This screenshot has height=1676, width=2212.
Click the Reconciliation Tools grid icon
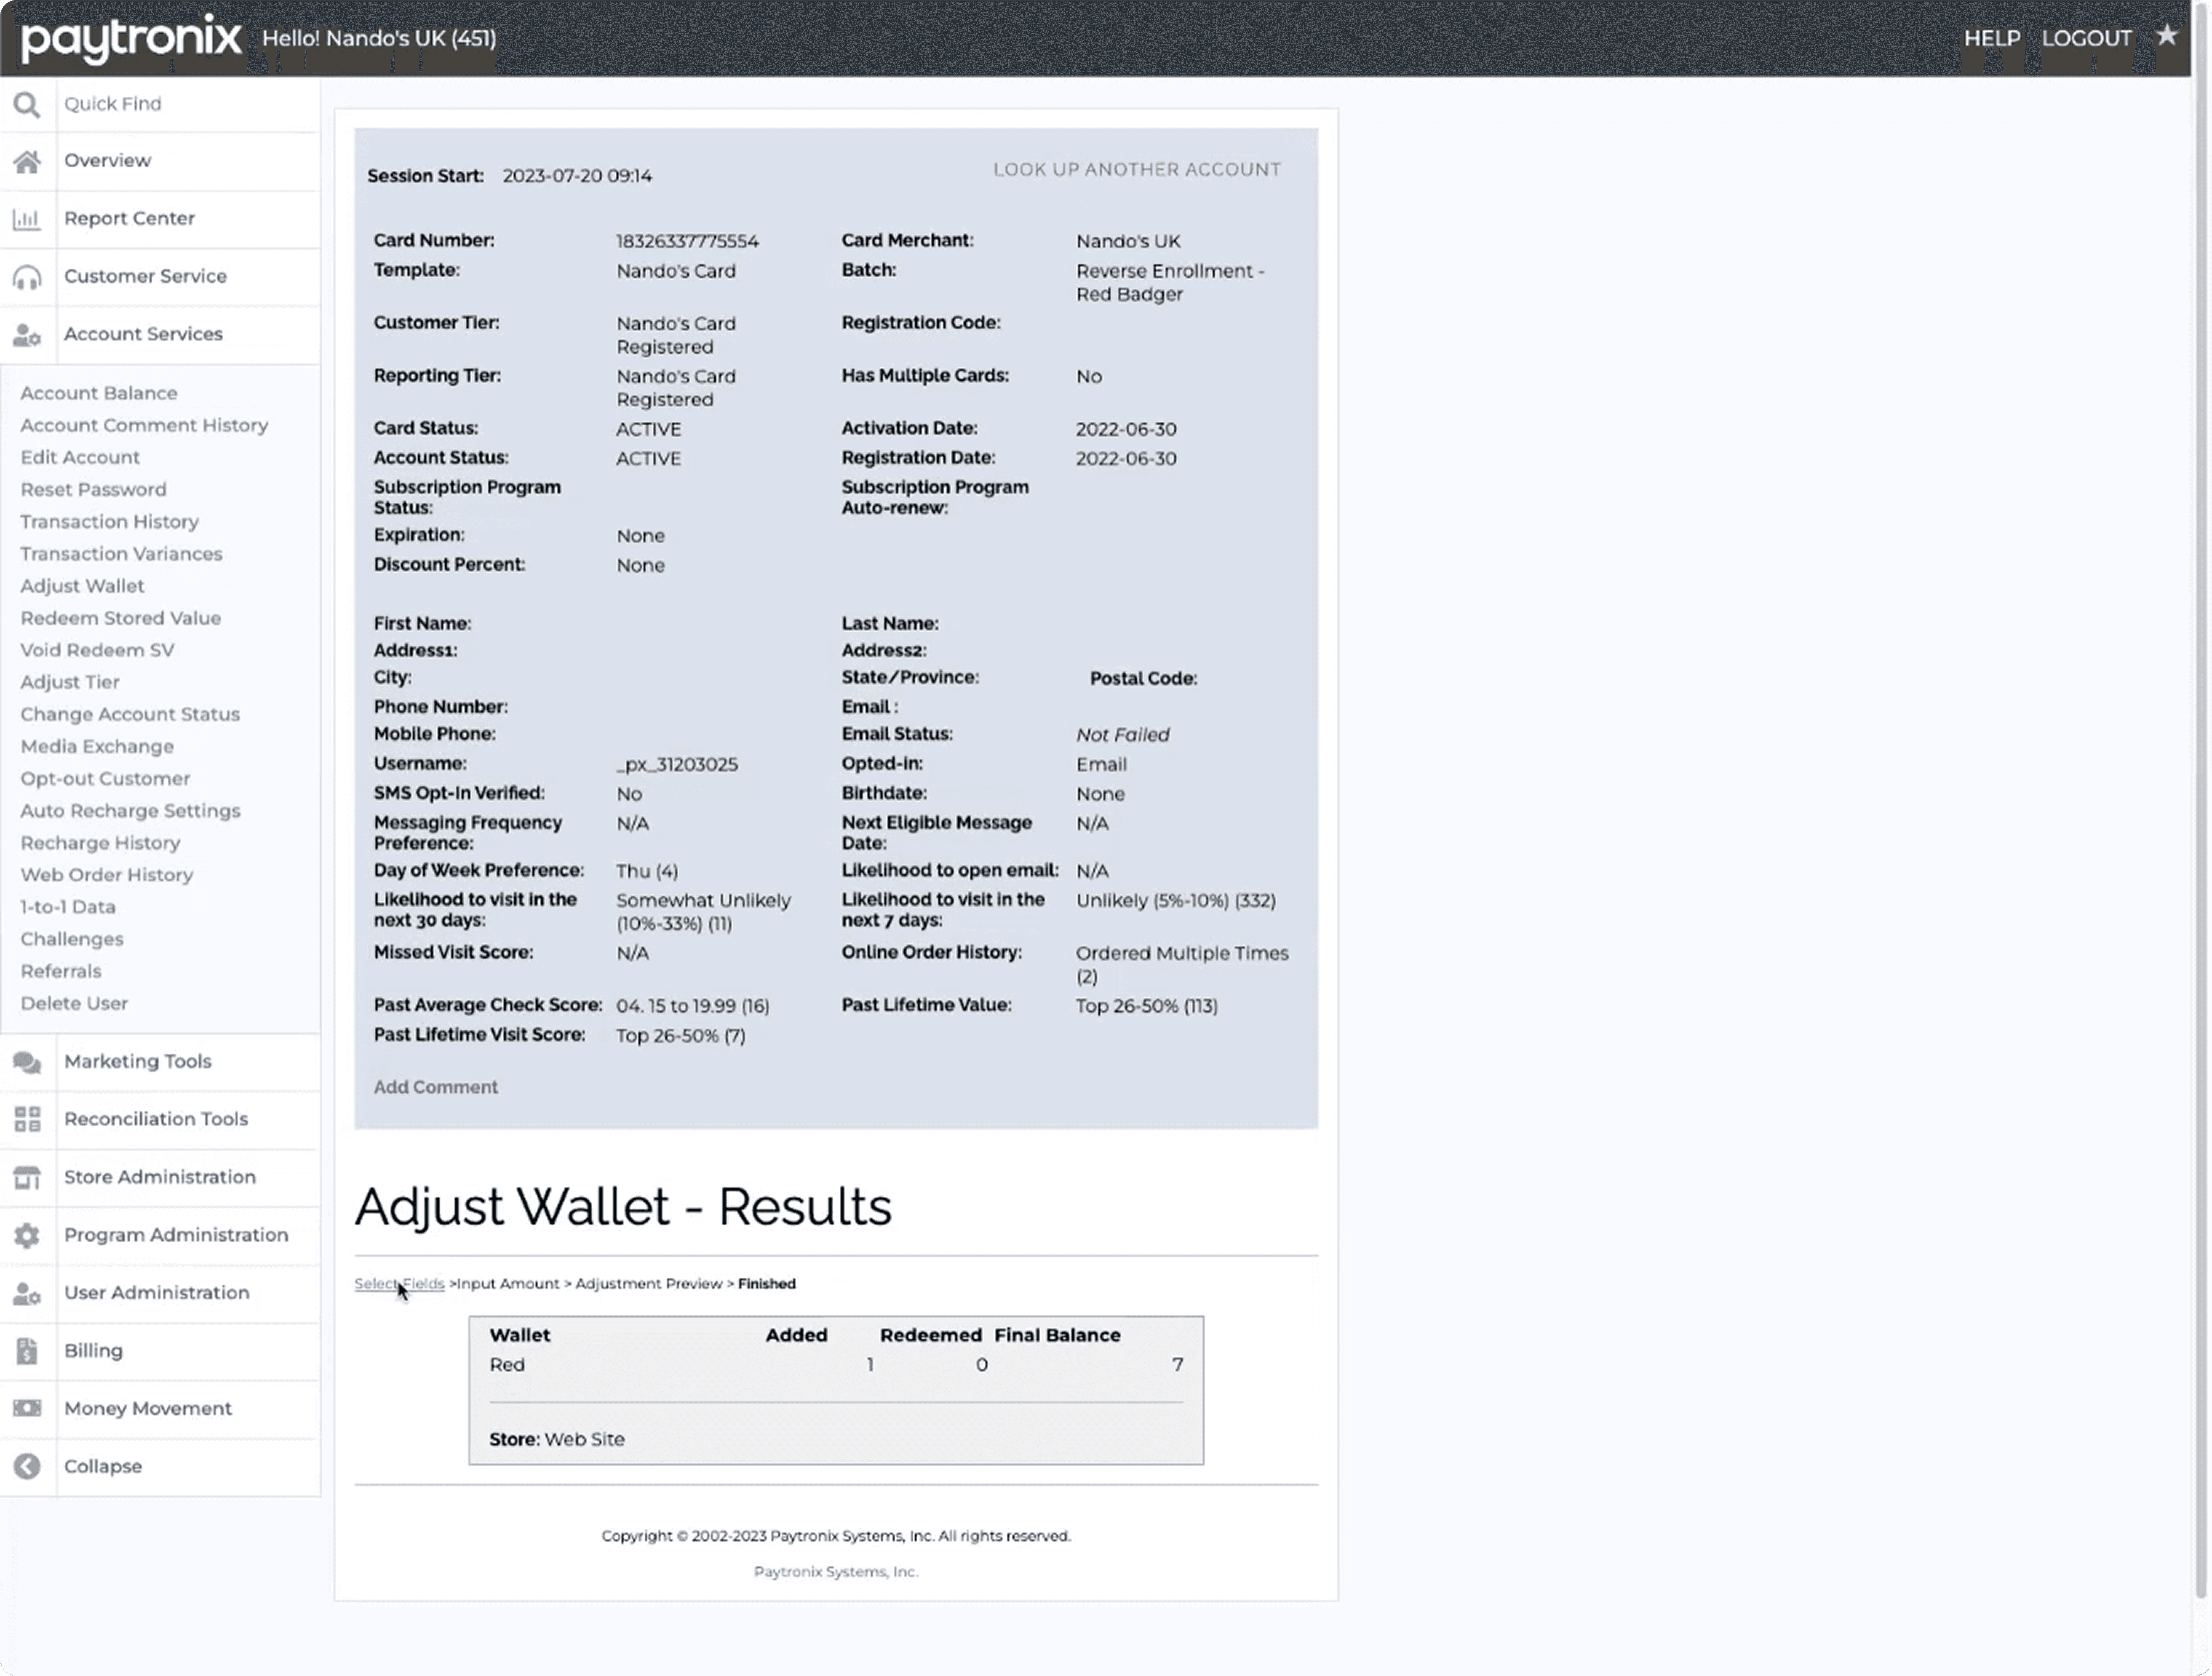point(27,1119)
